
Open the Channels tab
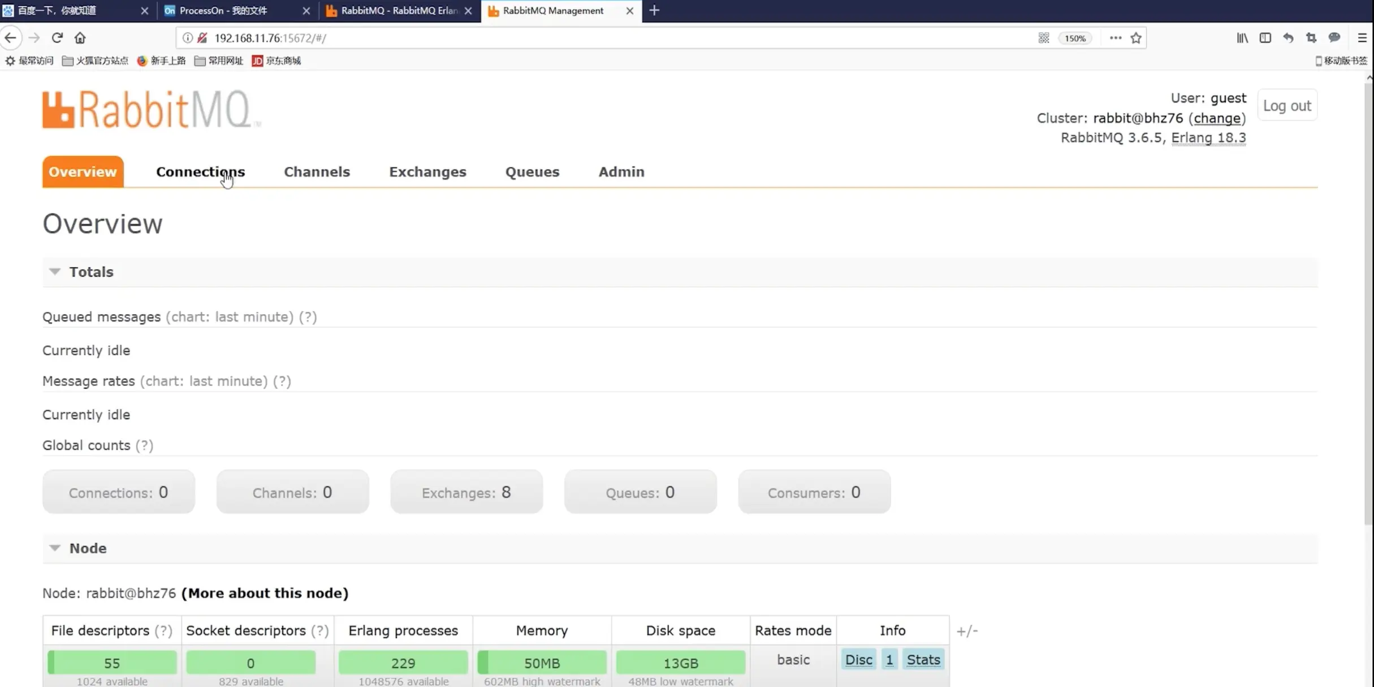pyautogui.click(x=317, y=172)
